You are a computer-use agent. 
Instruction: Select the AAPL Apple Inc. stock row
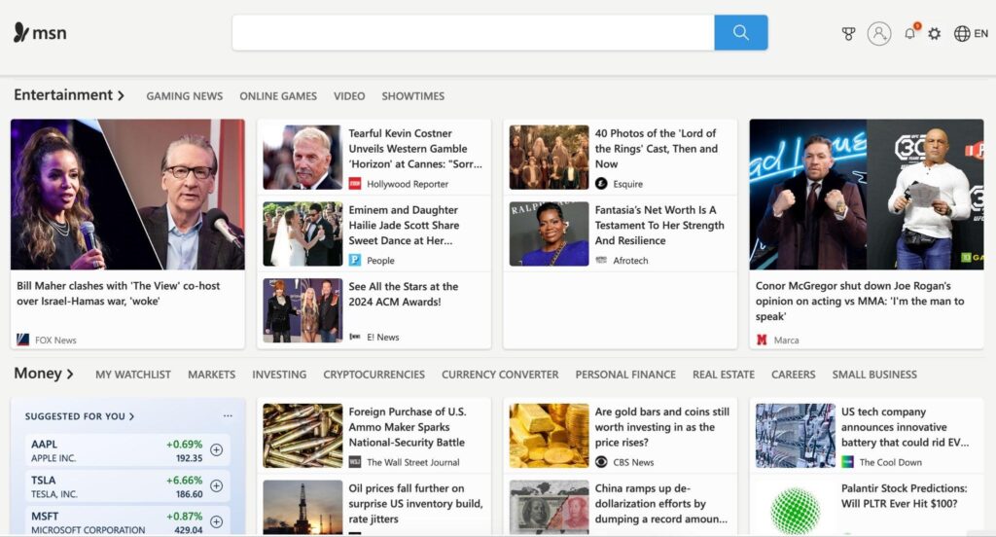point(127,450)
